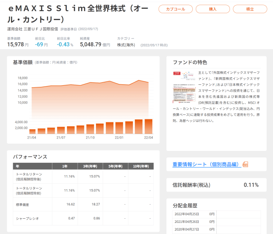273x234 pixels.
Task: Click the 2022年04月25日 distribution row
Action: tap(217, 214)
